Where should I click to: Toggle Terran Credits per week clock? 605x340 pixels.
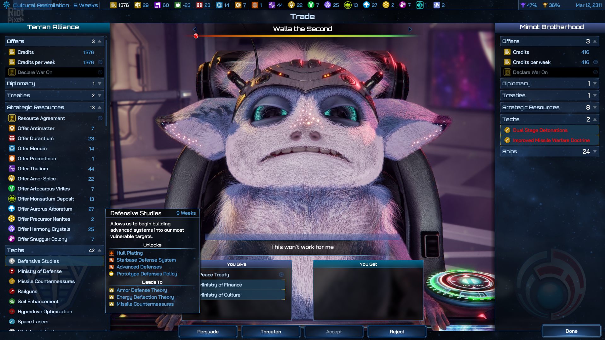coord(100,62)
